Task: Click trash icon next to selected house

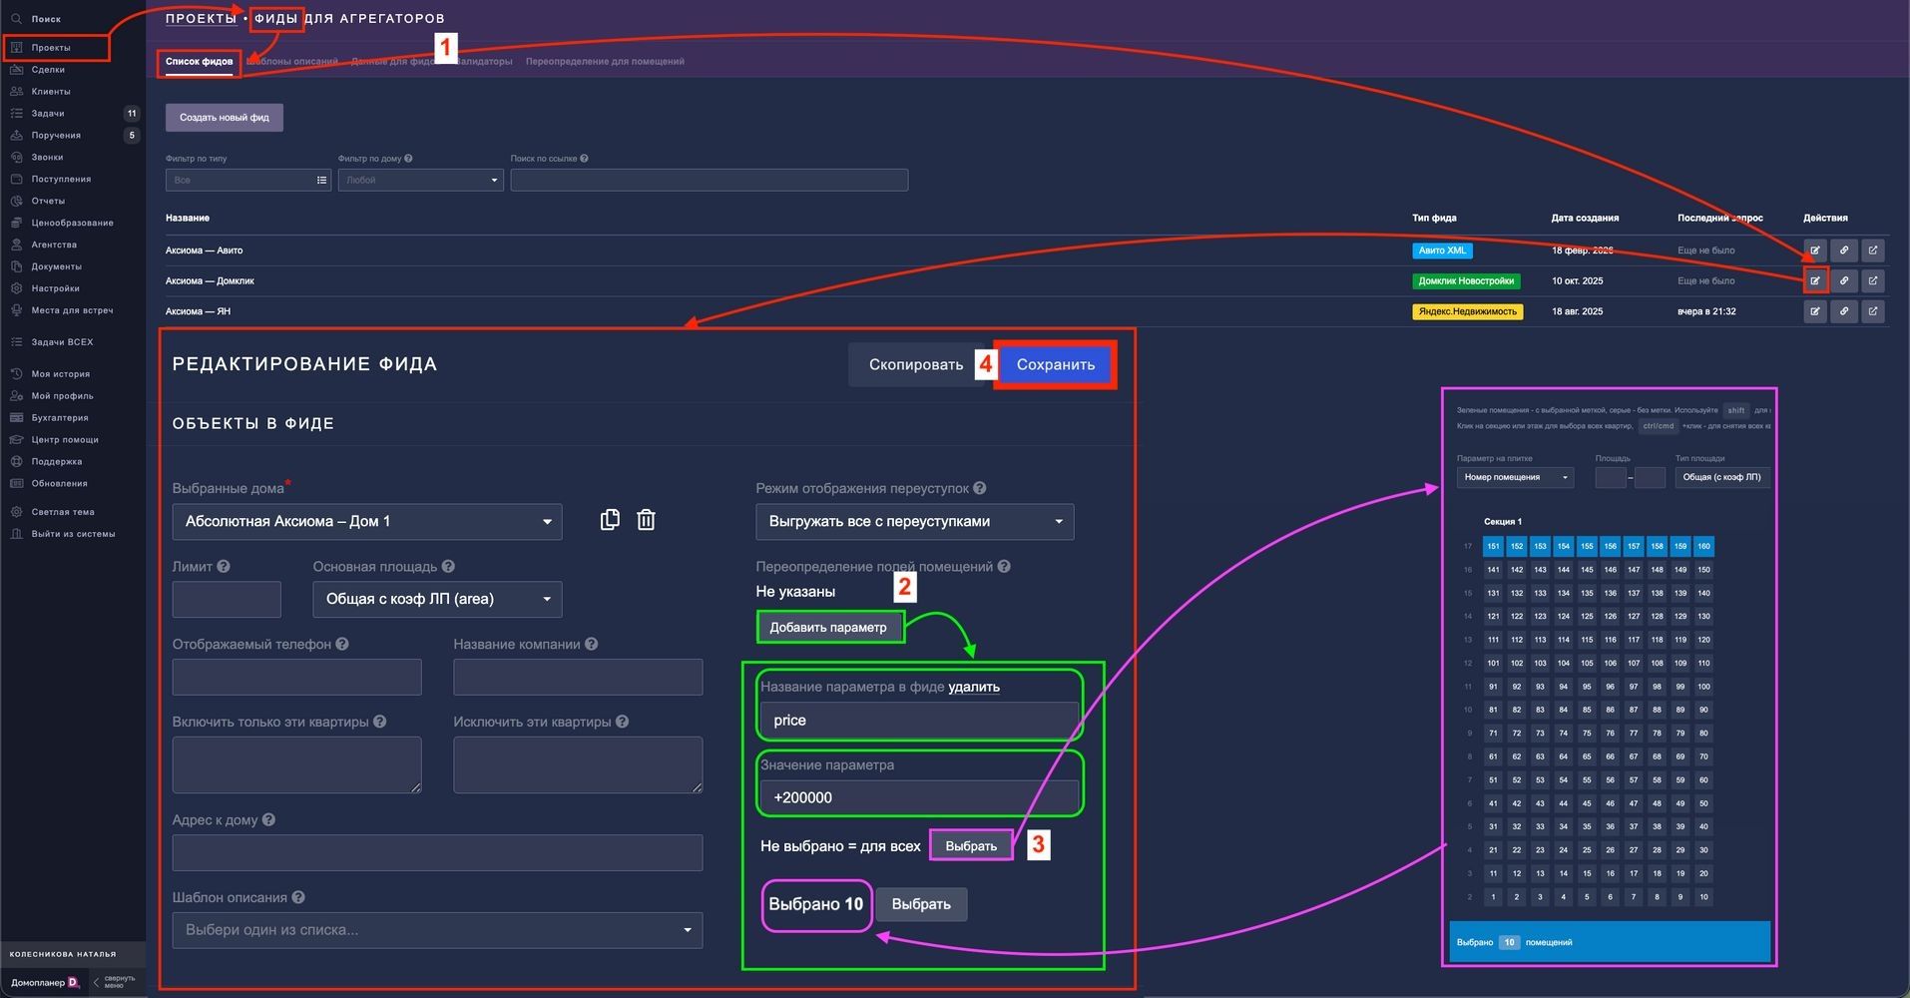Action: pos(646,520)
